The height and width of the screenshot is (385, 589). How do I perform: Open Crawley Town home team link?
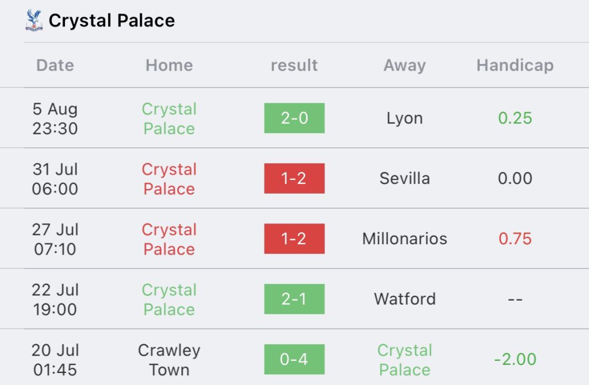pos(169,360)
